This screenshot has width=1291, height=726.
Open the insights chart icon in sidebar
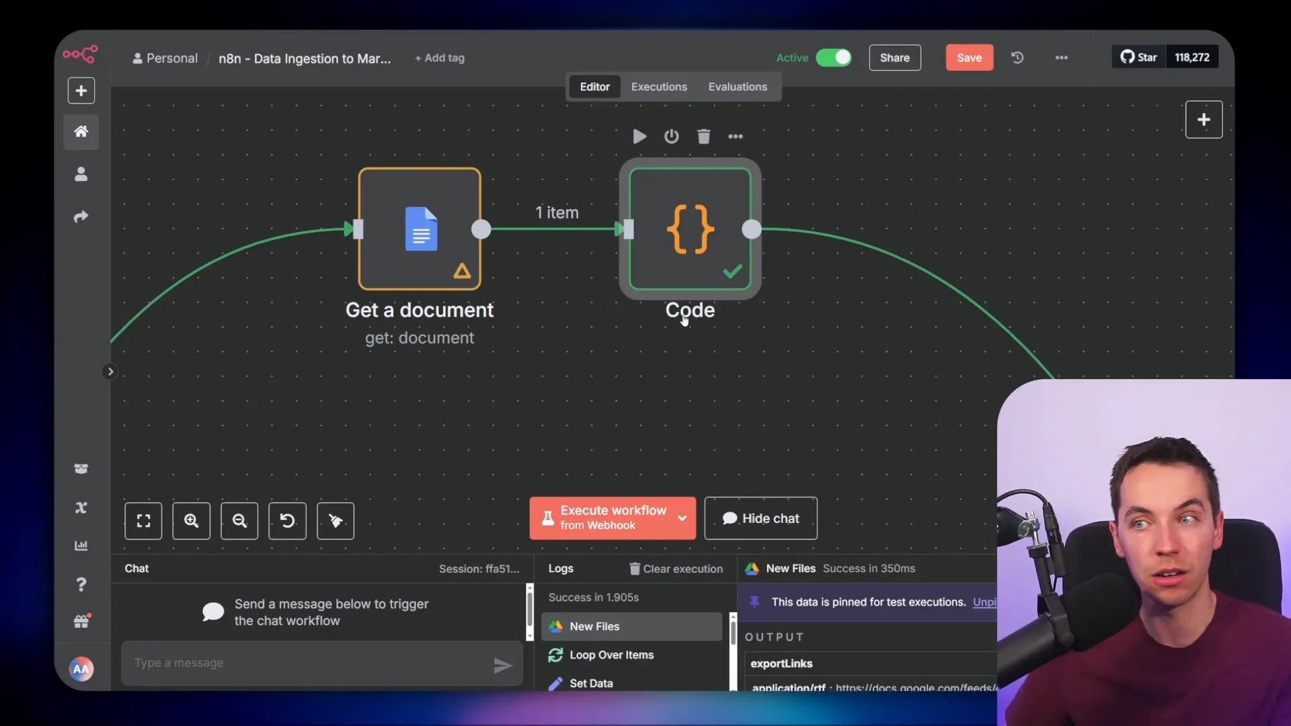point(81,545)
